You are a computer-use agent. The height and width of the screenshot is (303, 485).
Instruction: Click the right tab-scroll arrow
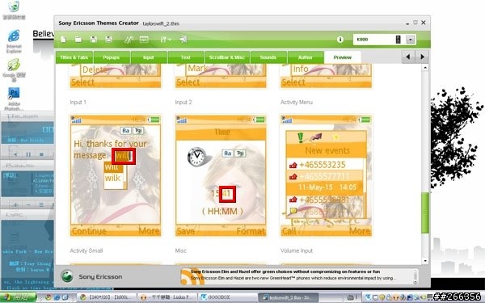[422, 57]
